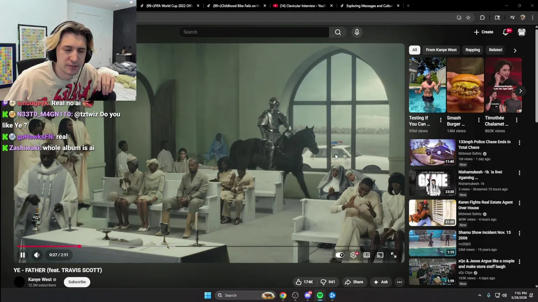Open the Chrome profile avatar

523,18
